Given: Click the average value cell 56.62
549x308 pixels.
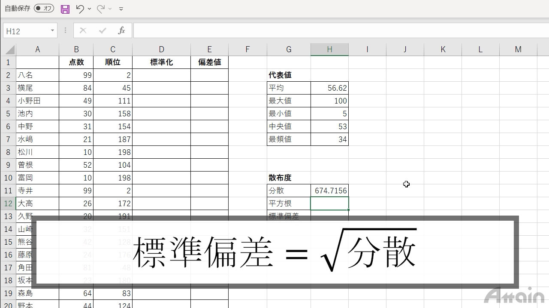Looking at the screenshot, I should tap(329, 88).
